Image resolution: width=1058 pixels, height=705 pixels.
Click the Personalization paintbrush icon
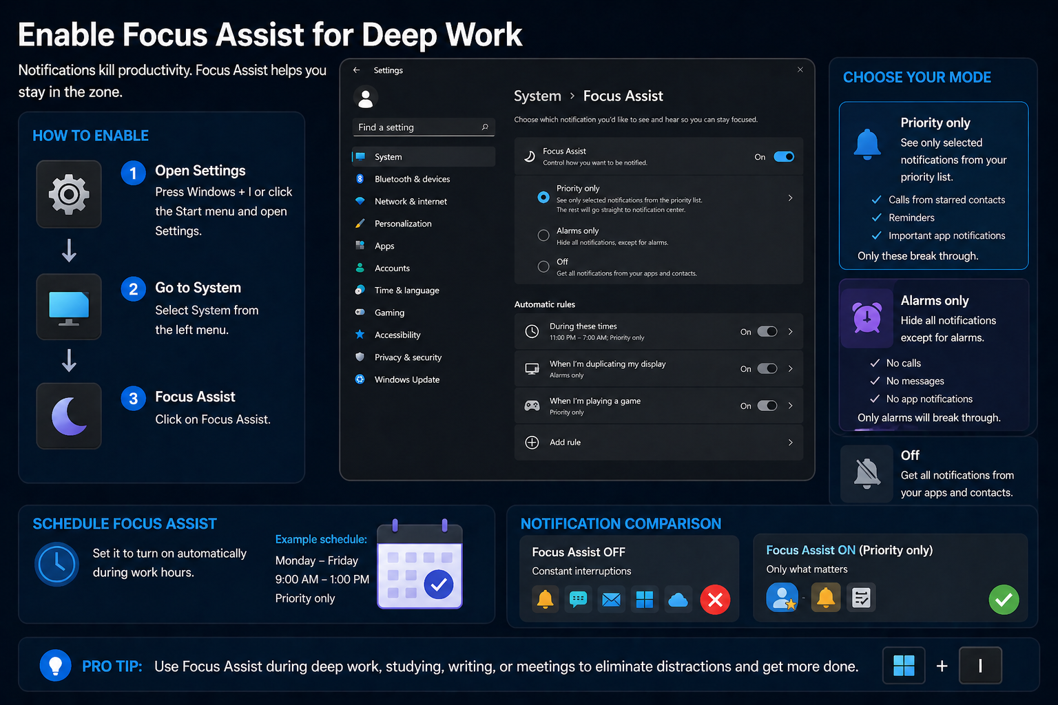(x=360, y=224)
